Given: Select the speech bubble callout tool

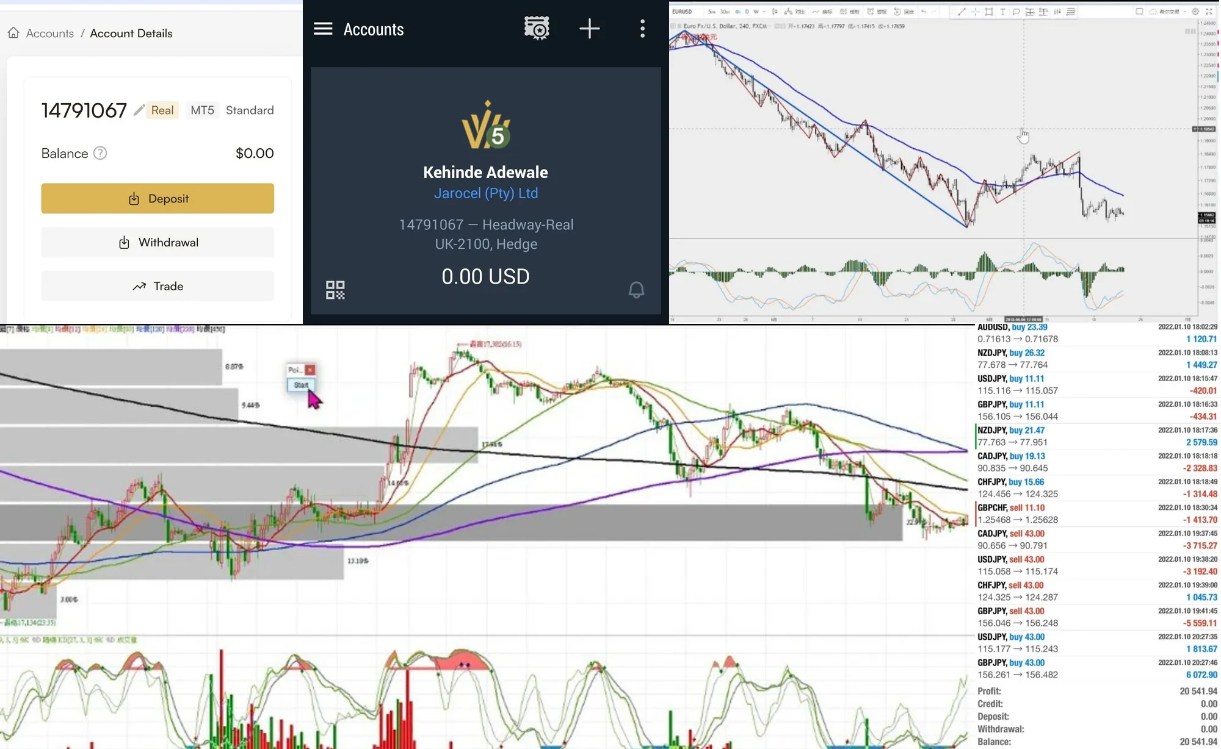Looking at the screenshot, I should pyautogui.click(x=1016, y=12).
